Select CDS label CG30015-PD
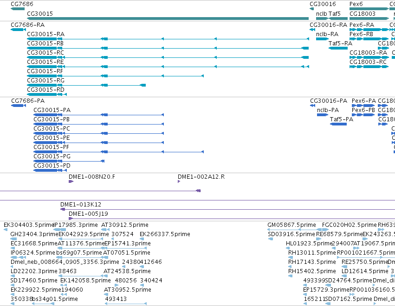This screenshot has height=306, width=395. point(52,166)
